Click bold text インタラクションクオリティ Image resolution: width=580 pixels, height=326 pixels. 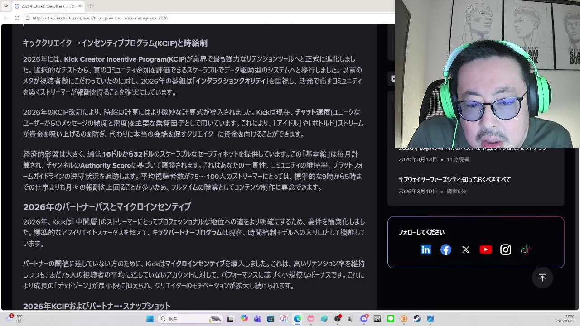click(231, 81)
